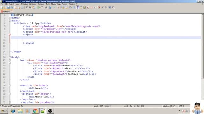
Task: Start macro recording with red record icon
Action: pyautogui.click(x=99, y=7)
